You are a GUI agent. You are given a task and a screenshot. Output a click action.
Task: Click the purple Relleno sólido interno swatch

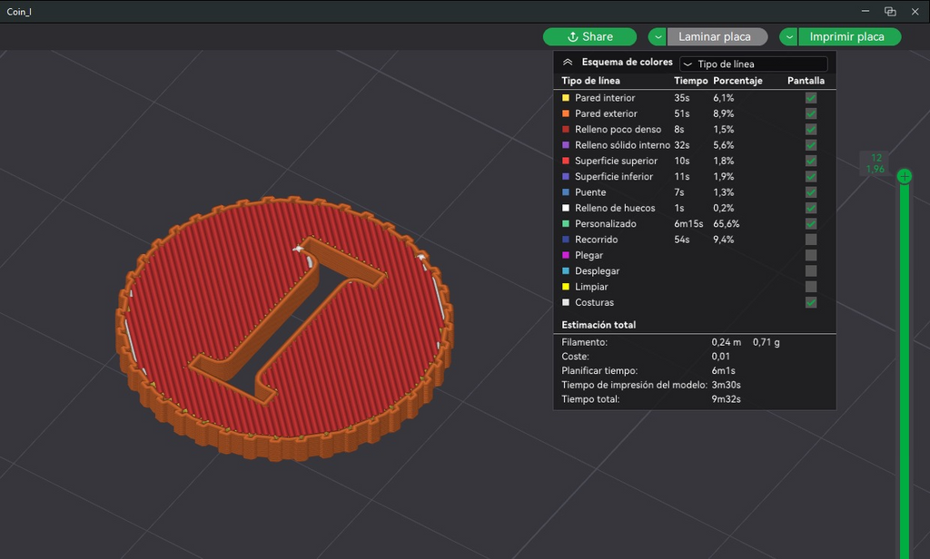click(566, 144)
